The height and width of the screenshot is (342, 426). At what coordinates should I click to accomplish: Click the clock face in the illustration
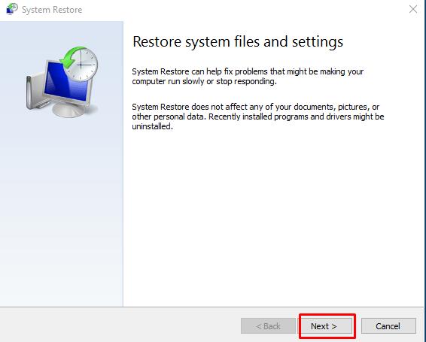click(82, 65)
